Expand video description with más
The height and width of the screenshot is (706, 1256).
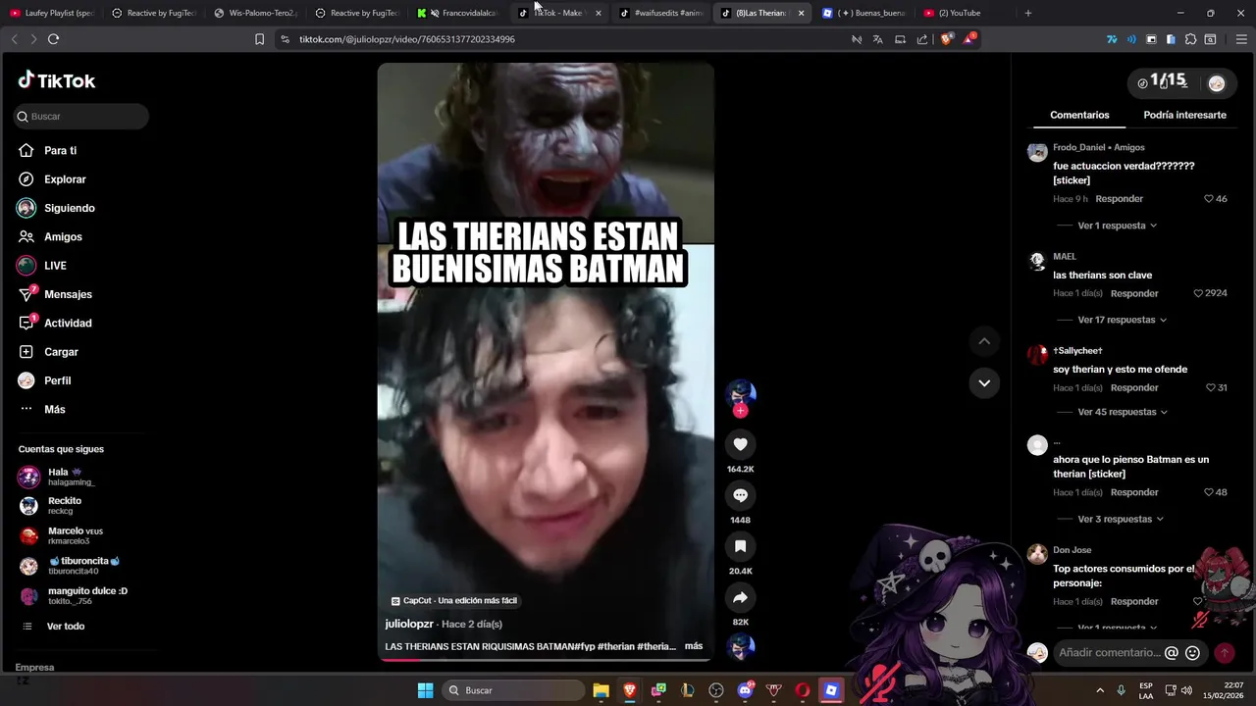[x=694, y=646]
